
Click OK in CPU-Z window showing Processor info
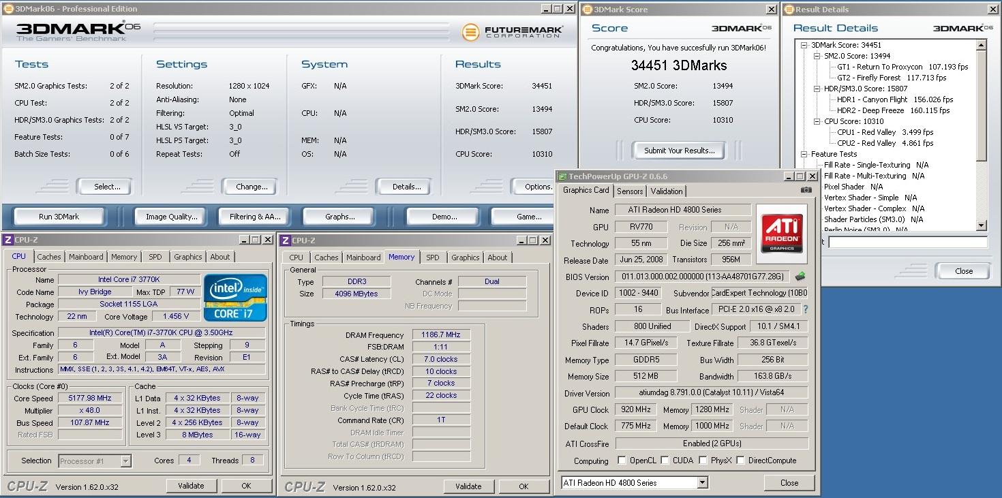tap(246, 486)
